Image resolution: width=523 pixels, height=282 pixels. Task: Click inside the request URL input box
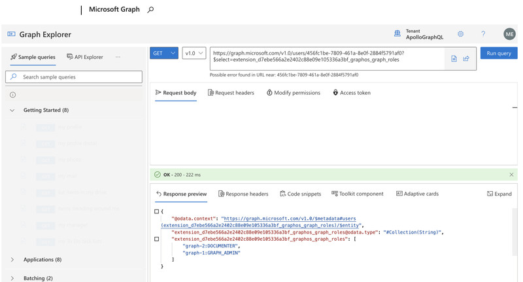click(x=327, y=59)
